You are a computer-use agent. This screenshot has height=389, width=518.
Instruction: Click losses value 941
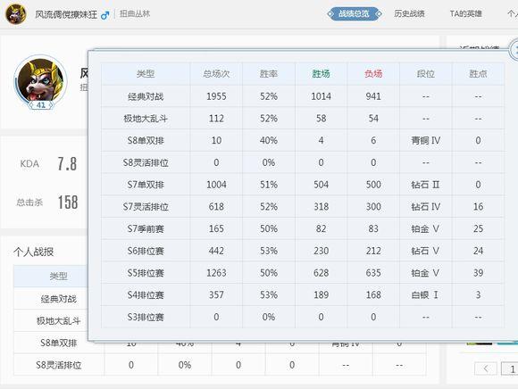click(373, 96)
